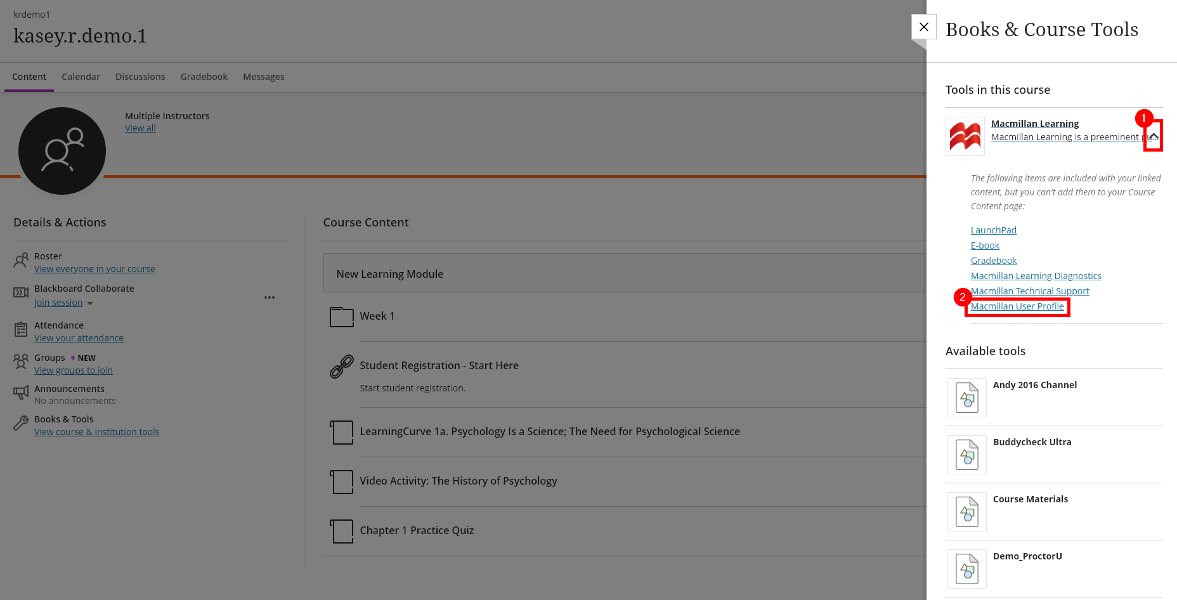Click the Blackboard Collaborate camera icon
This screenshot has height=600, width=1177.
coord(20,292)
